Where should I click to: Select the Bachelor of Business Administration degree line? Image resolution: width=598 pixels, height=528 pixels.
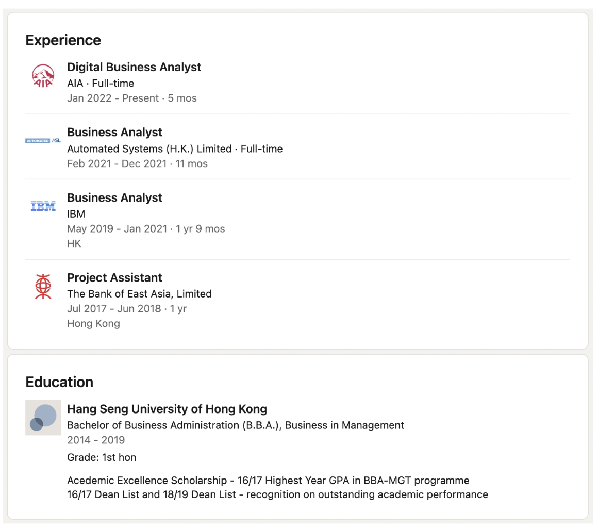click(236, 425)
